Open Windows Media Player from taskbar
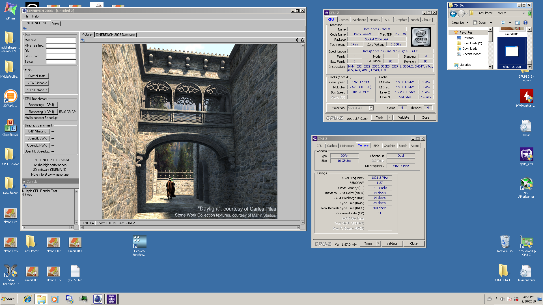 pos(55,299)
